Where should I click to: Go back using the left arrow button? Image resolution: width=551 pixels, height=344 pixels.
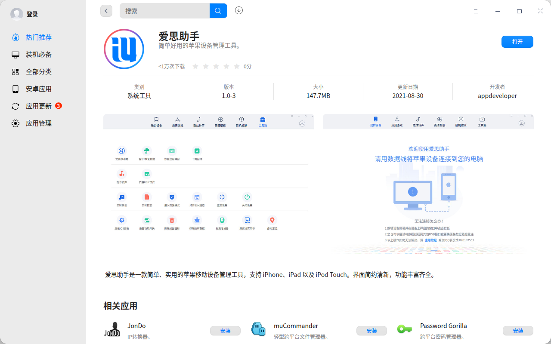click(106, 11)
